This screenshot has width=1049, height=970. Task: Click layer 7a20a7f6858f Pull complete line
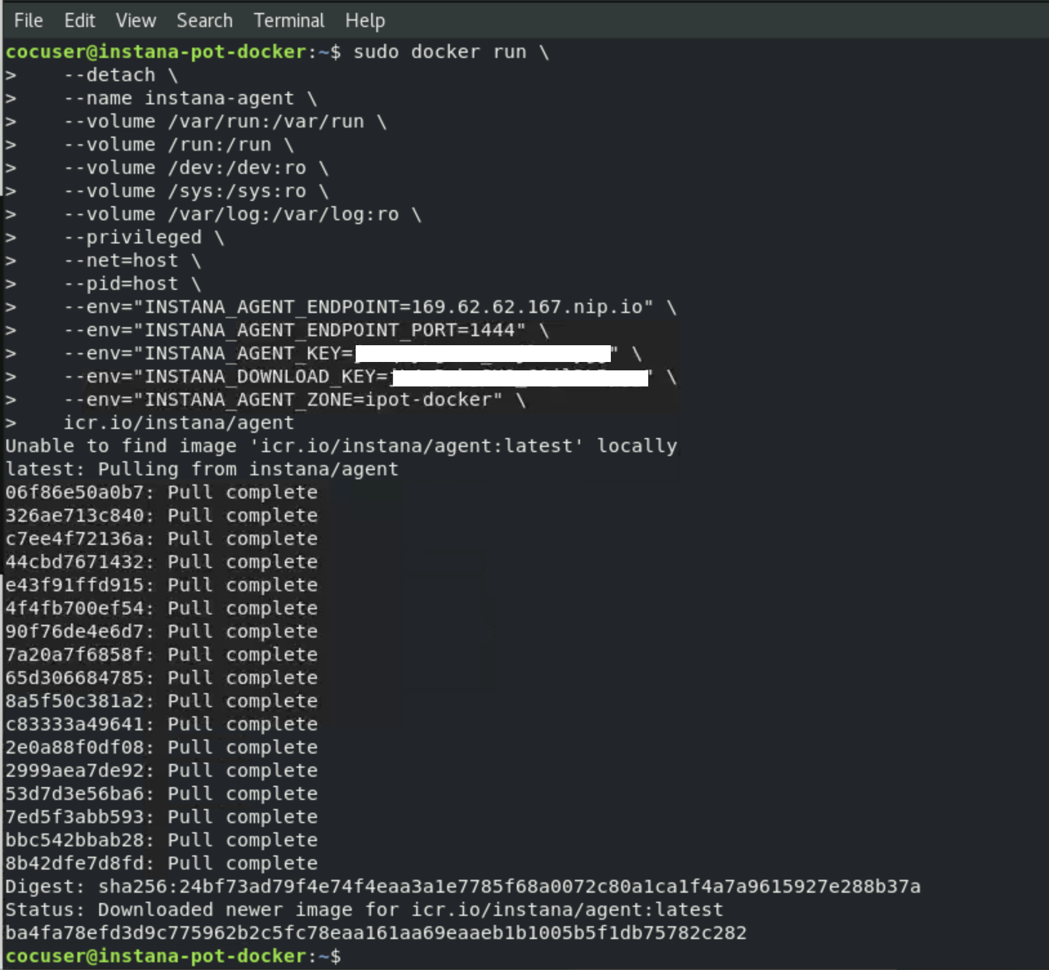click(x=161, y=655)
